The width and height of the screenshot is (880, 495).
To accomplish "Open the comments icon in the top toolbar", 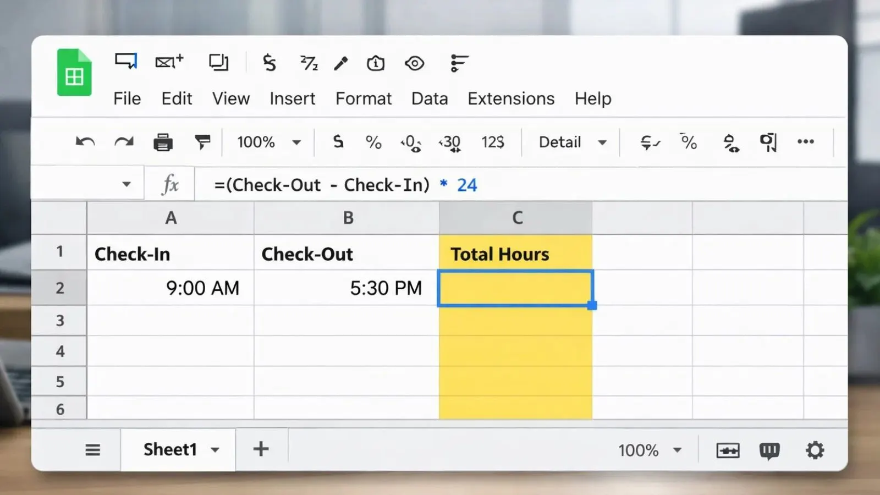I will coord(125,62).
